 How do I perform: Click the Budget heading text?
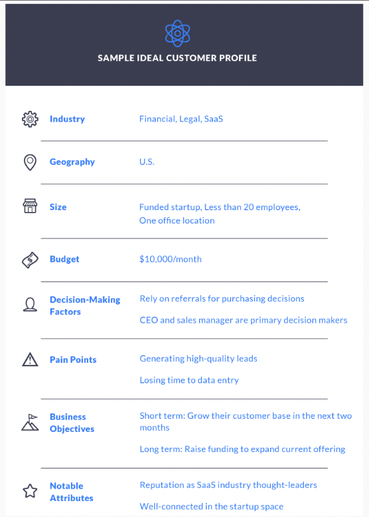tap(64, 259)
